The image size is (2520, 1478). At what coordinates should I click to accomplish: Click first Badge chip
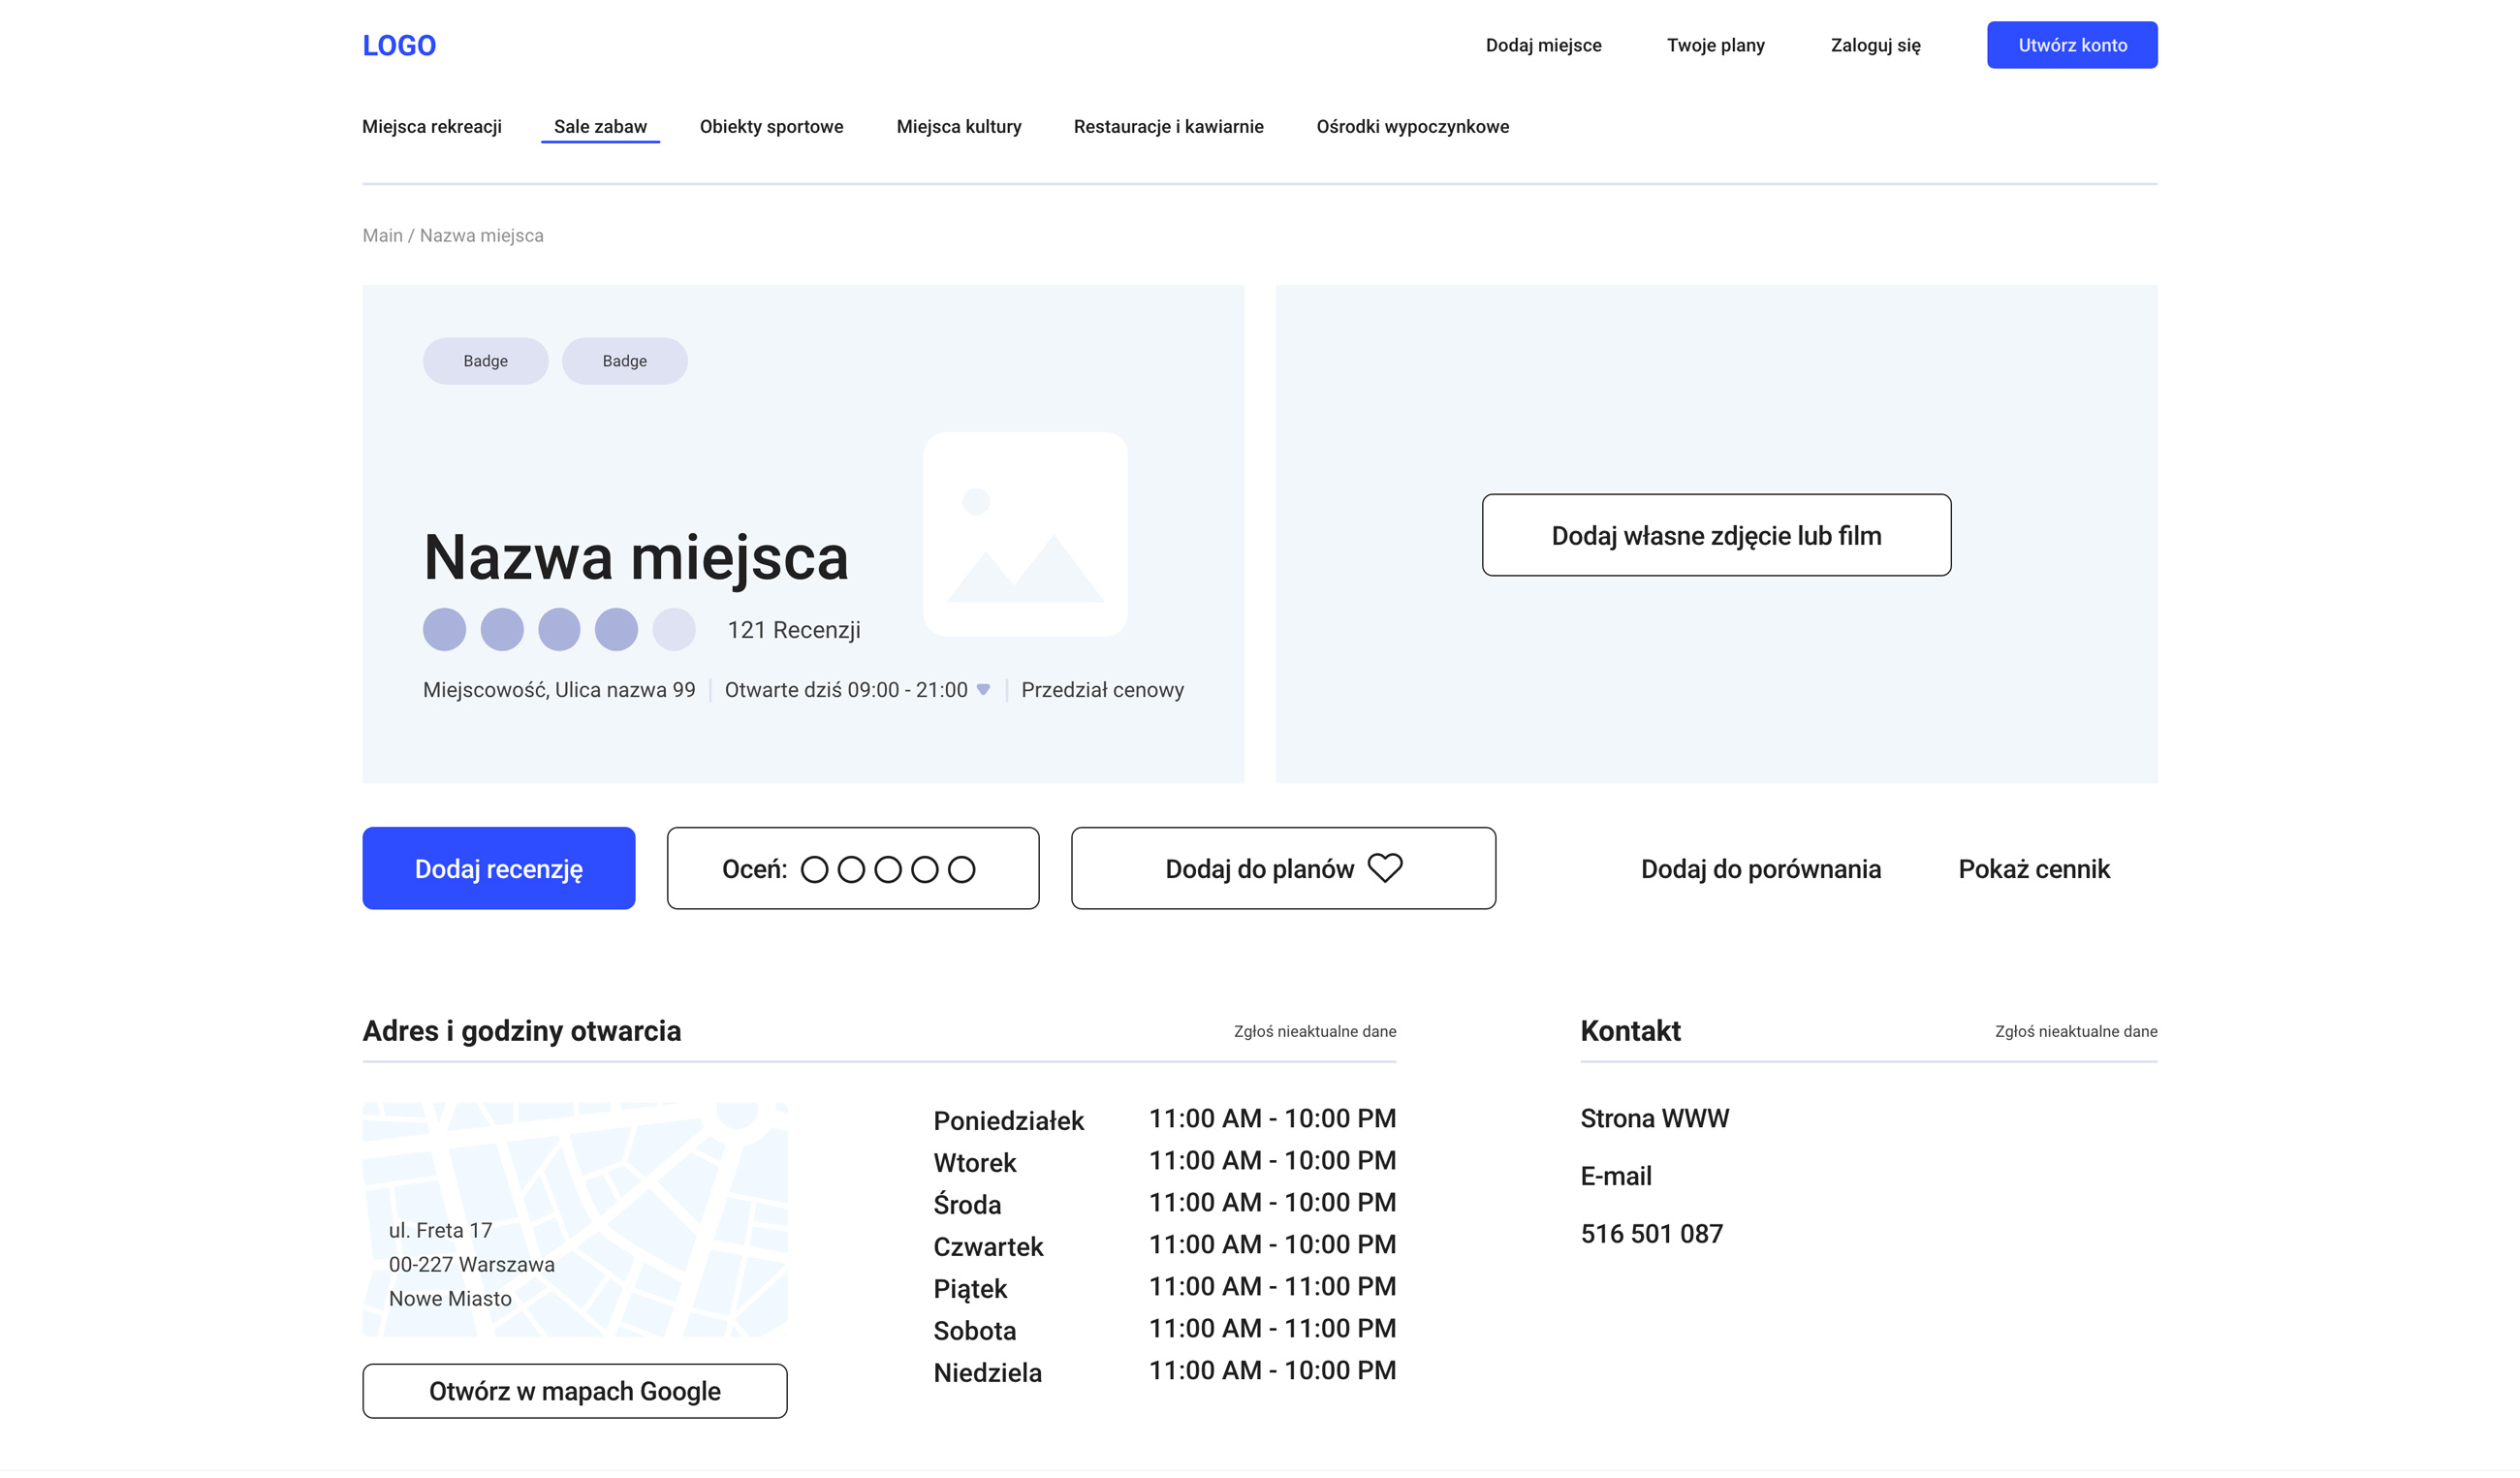(485, 361)
